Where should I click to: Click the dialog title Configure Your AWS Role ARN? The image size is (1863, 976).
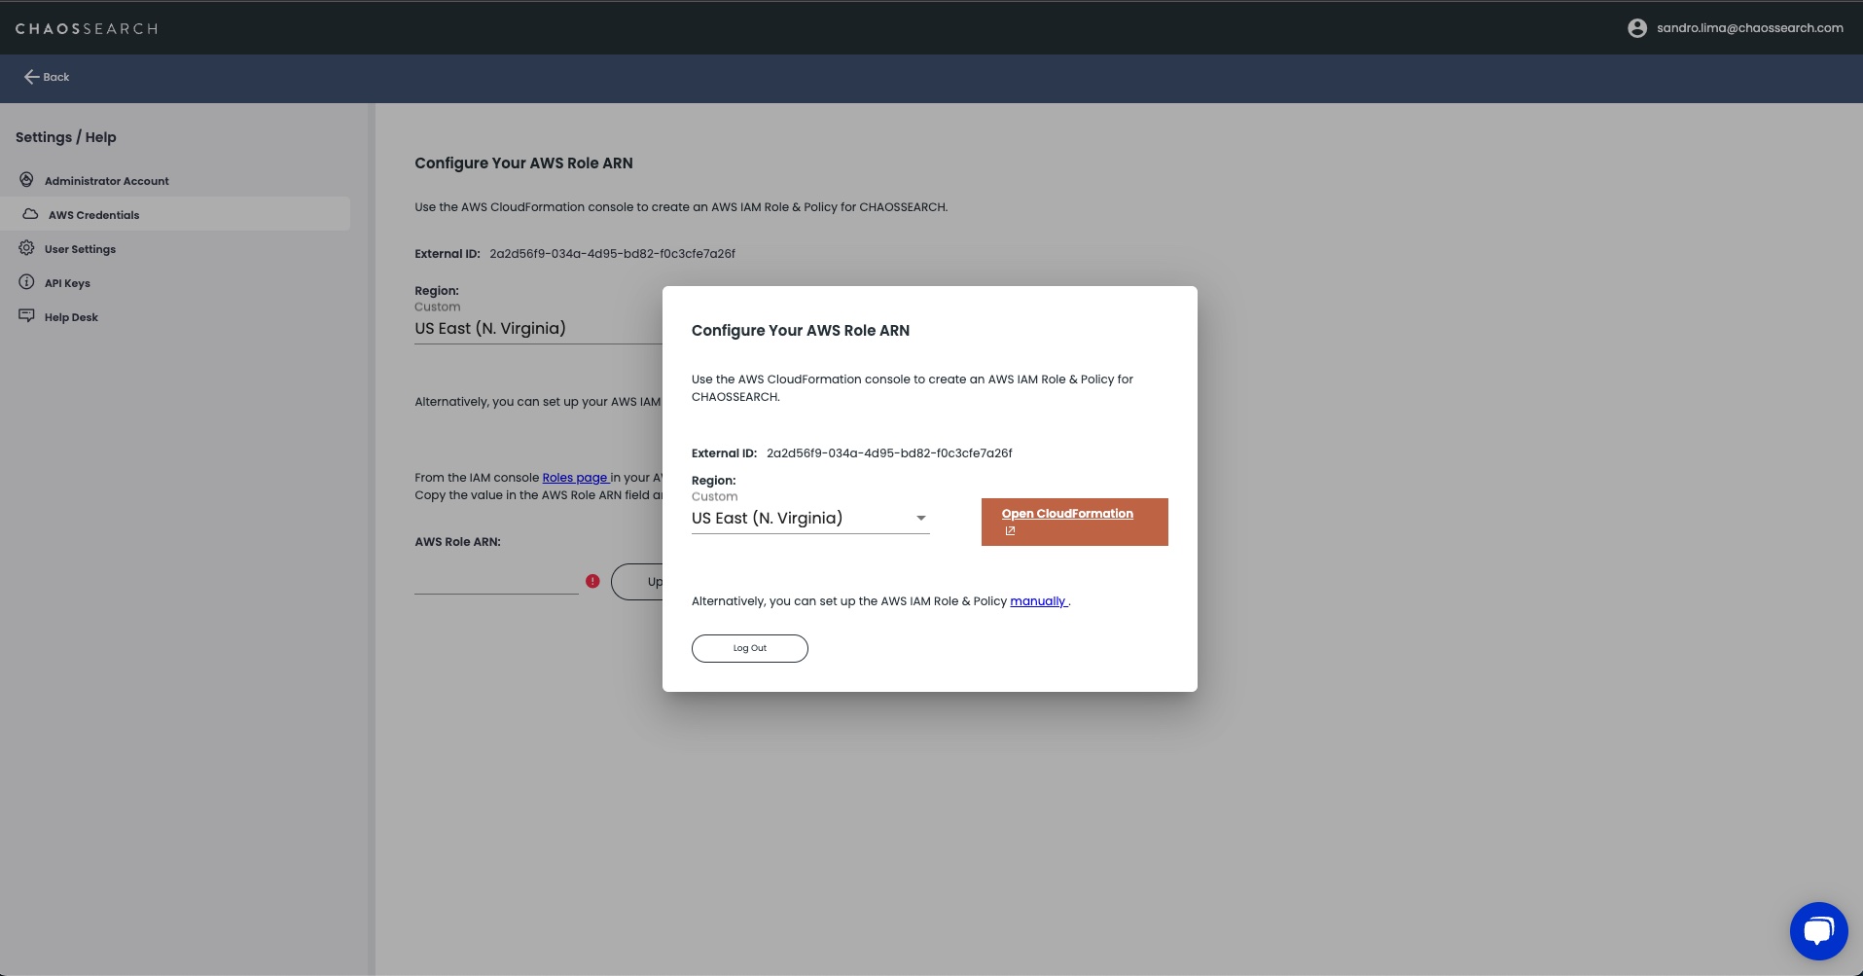click(801, 331)
